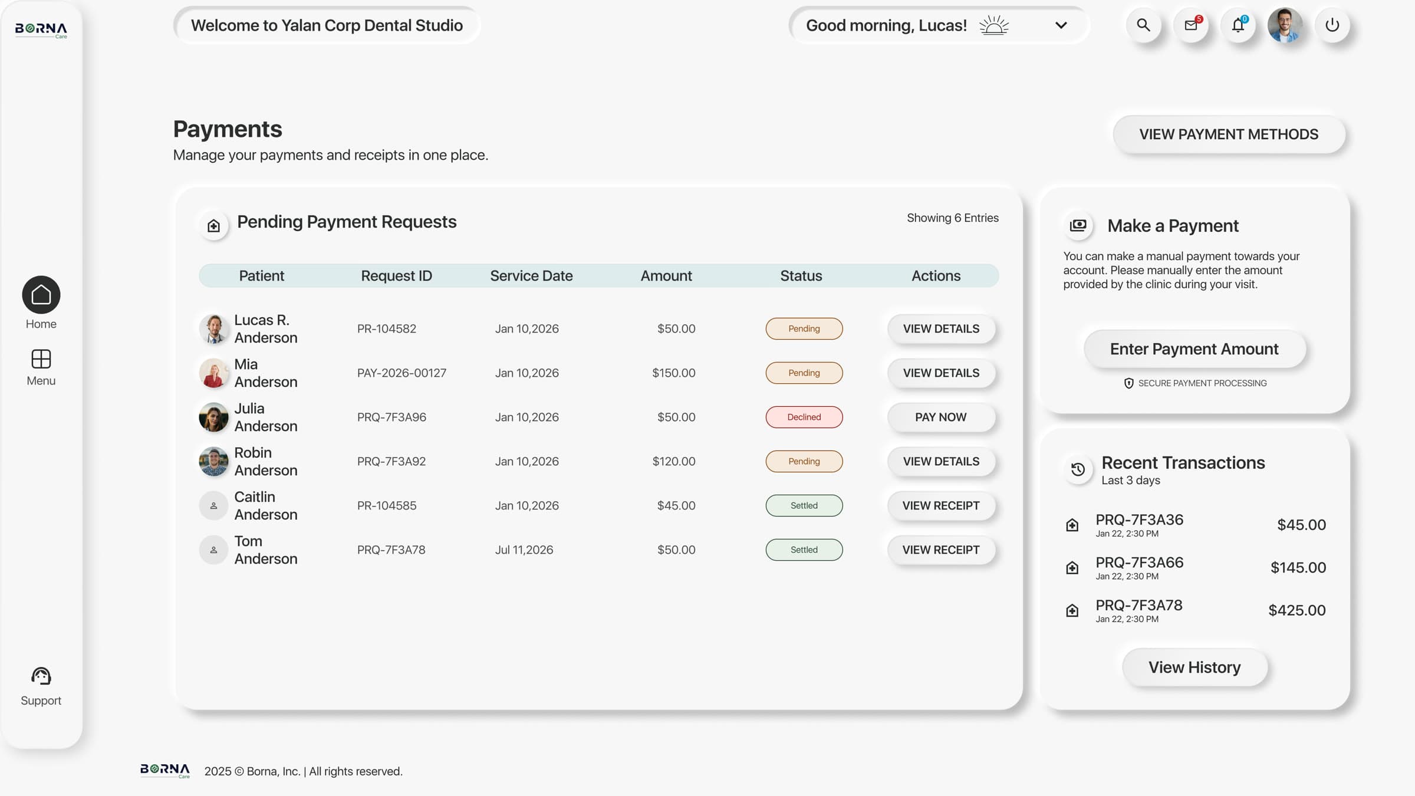Click the Jul 11,2026 service date
The width and height of the screenshot is (1415, 796).
[x=524, y=550]
